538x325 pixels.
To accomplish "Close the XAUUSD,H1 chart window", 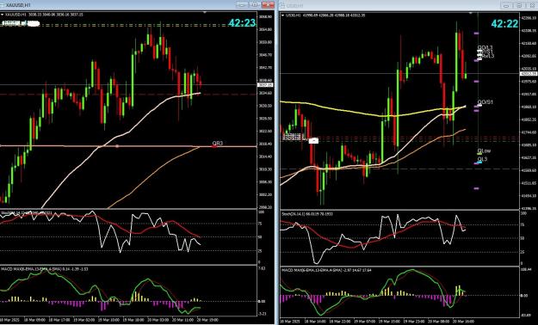I will pos(268,4).
